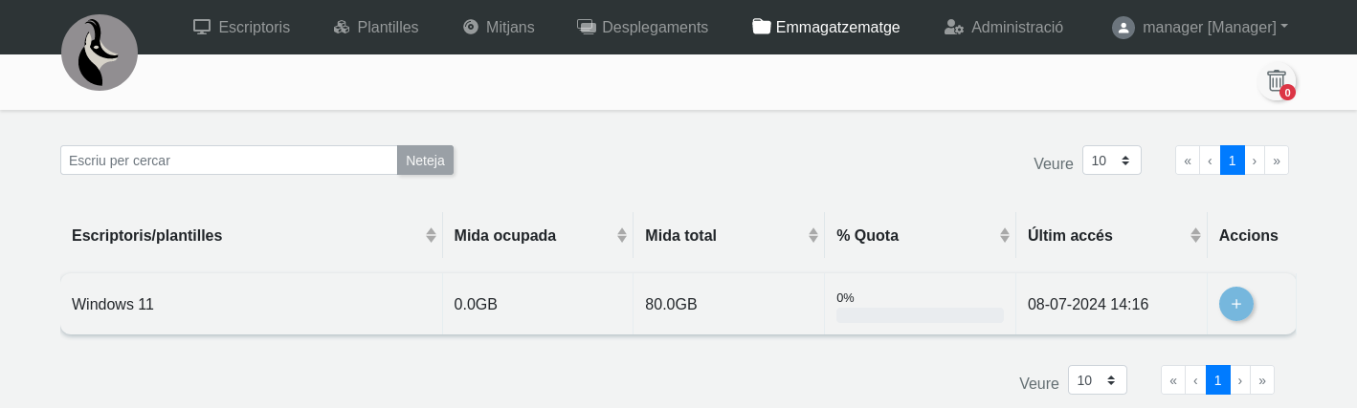Focus the 'Escriu per cercar' search field

(229, 161)
